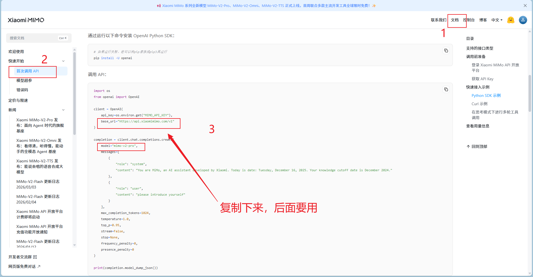Jump to 获取 API Key section

[x=482, y=79]
